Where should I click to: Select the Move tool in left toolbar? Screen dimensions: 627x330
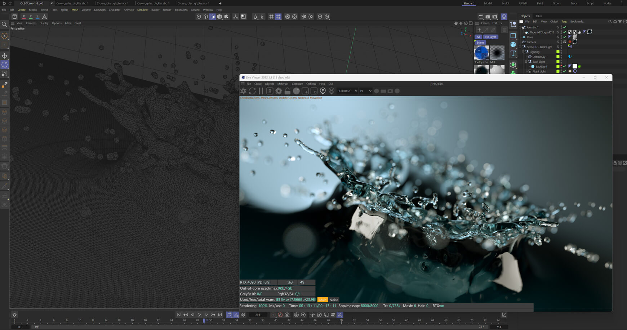(5, 56)
